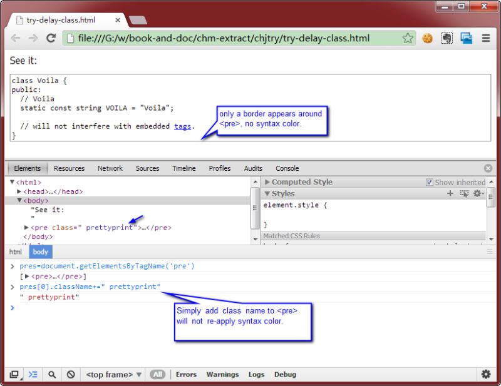Open the Styles panel gear settings icon
Screen dimensions: 501x386
(x=477, y=193)
